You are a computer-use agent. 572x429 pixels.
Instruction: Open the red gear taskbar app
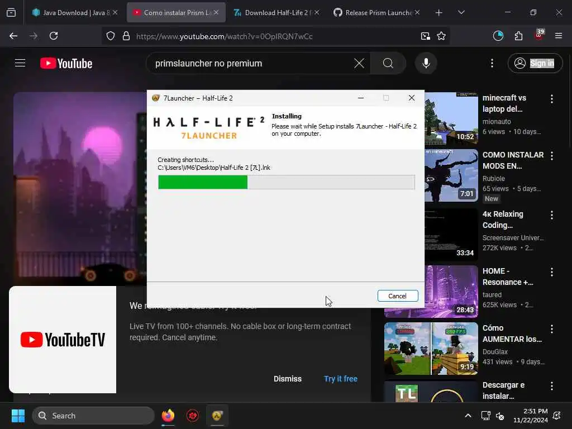(193, 416)
